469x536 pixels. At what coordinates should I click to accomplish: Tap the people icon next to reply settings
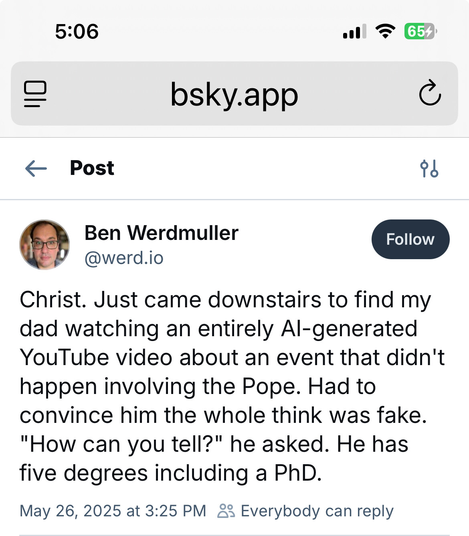[226, 511]
